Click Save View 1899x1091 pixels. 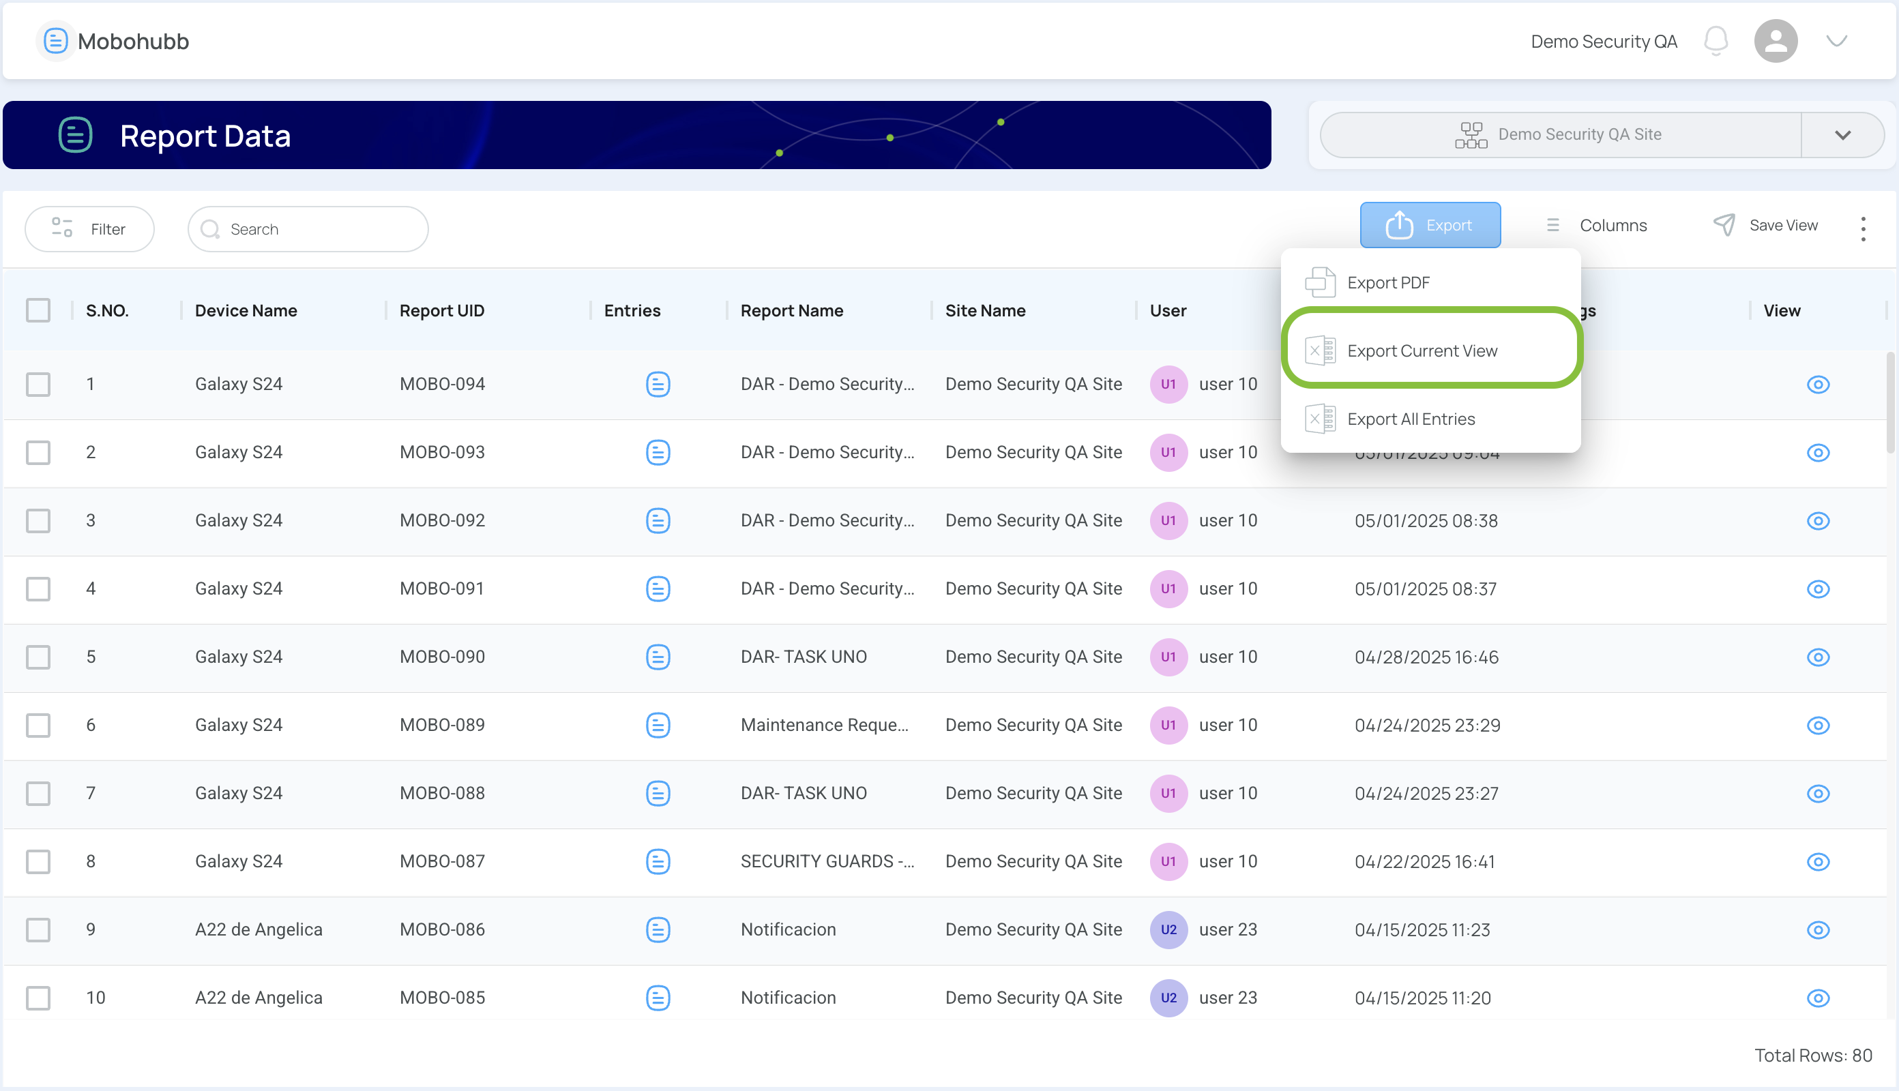[1765, 225]
